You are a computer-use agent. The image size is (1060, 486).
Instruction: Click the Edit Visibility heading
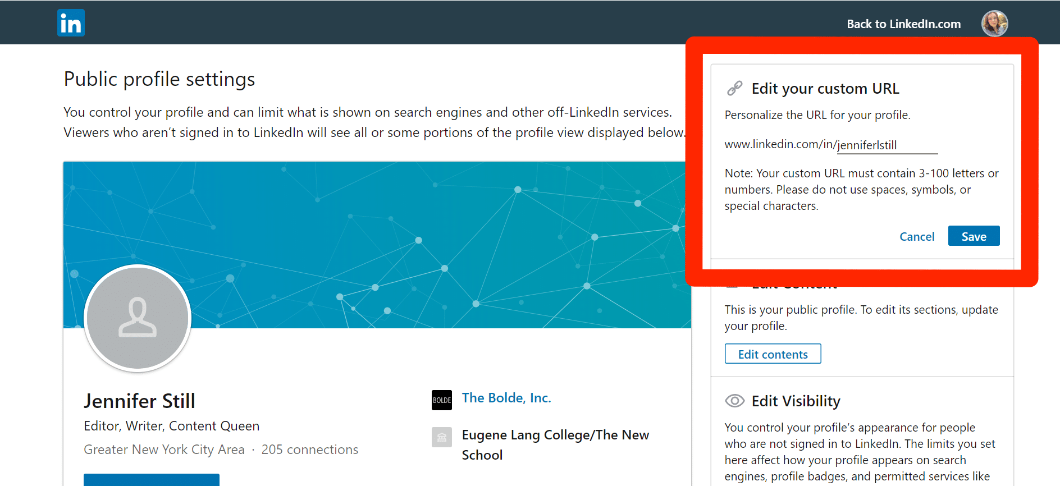pos(796,401)
